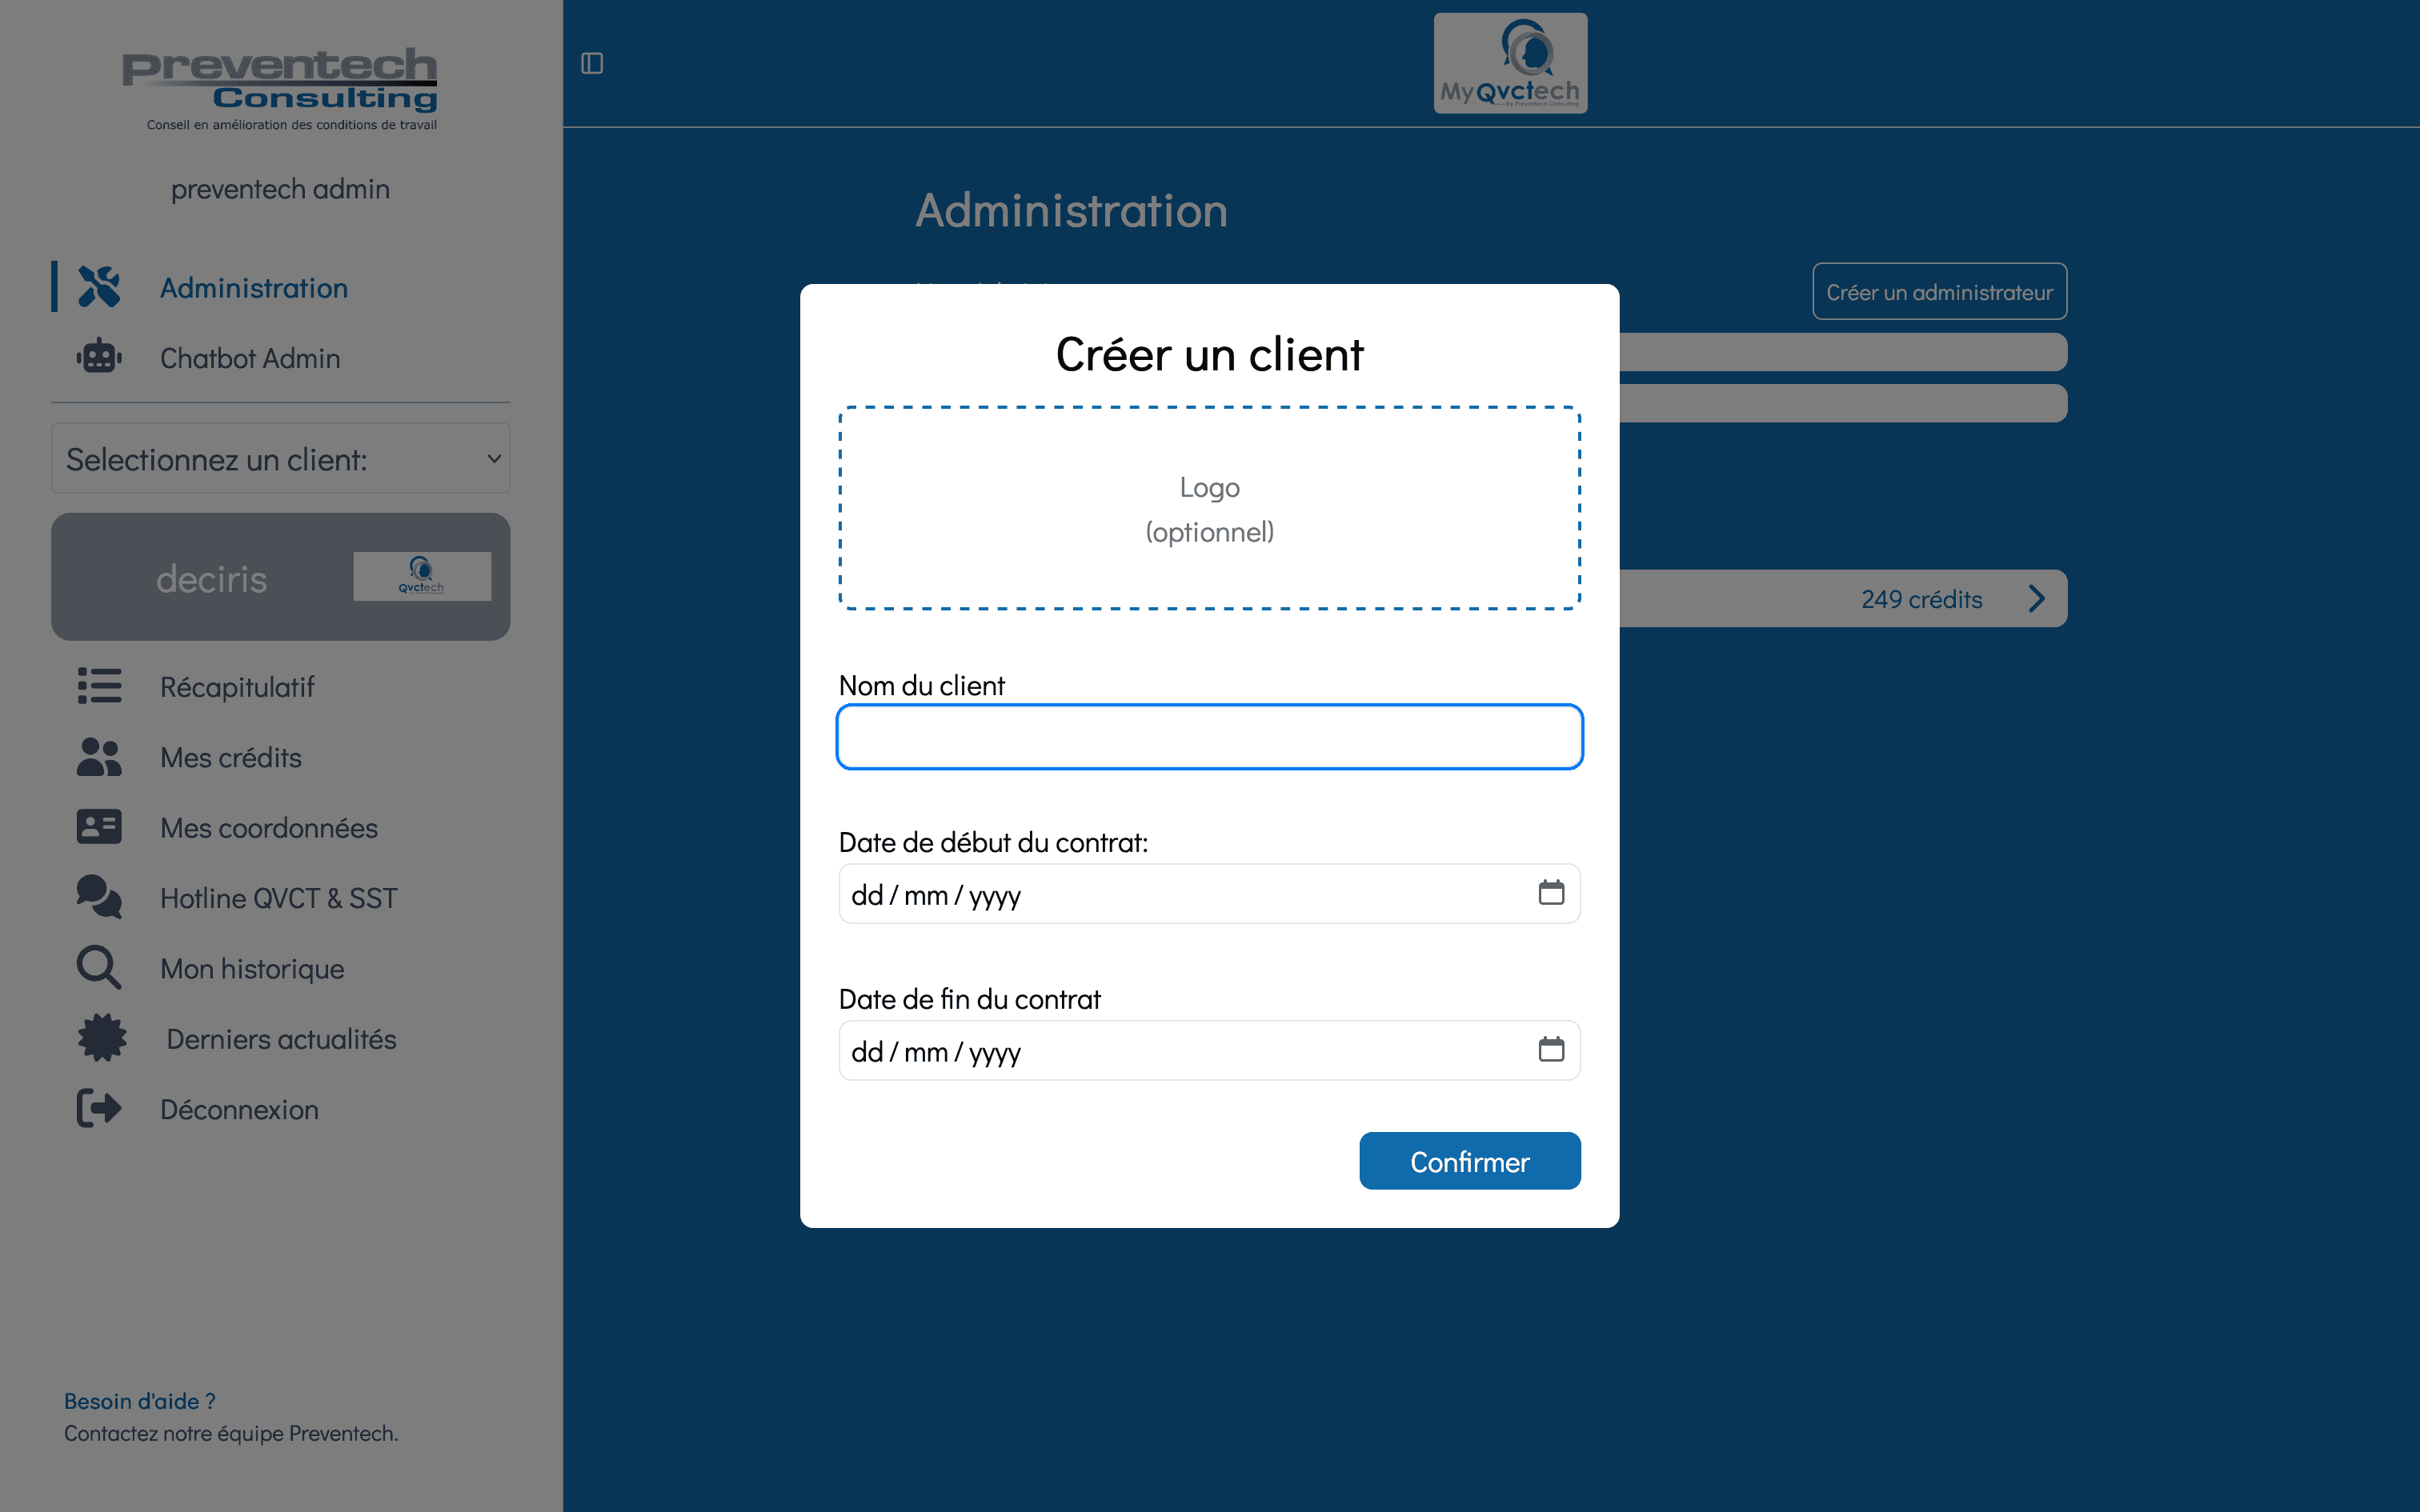Expand the 249 crédits chevron arrow
The width and height of the screenshot is (2420, 1512).
pos(2036,599)
